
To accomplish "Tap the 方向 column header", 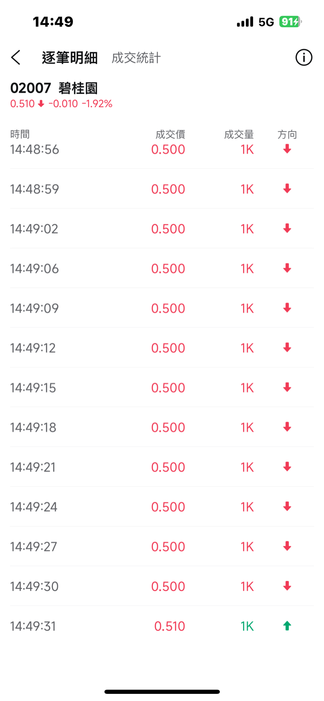I will [287, 134].
